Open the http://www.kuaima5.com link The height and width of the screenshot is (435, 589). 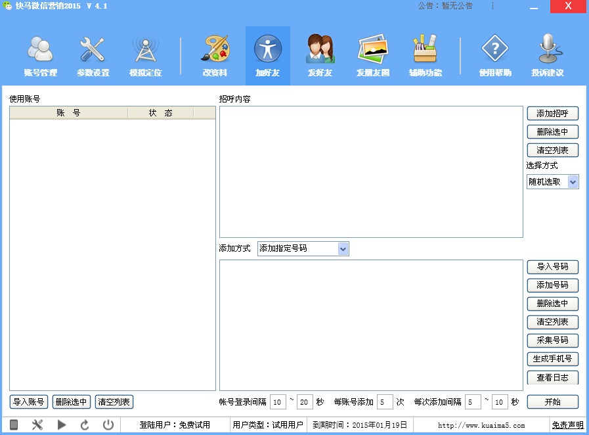pyautogui.click(x=481, y=425)
